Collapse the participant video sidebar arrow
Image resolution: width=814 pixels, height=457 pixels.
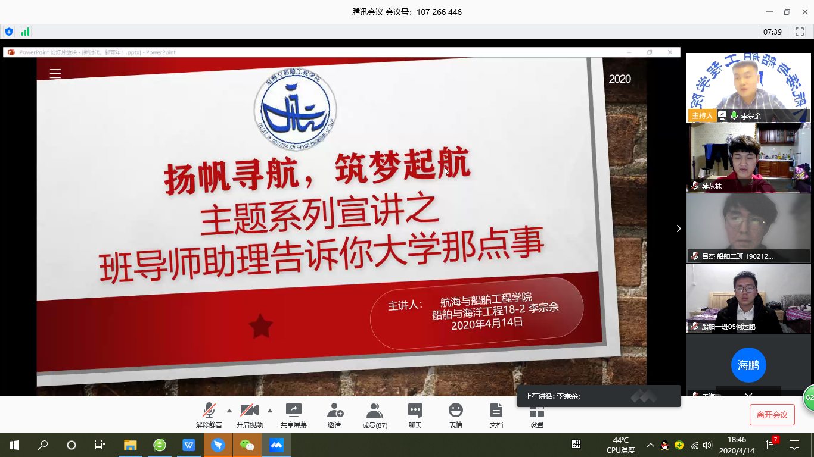(678, 228)
